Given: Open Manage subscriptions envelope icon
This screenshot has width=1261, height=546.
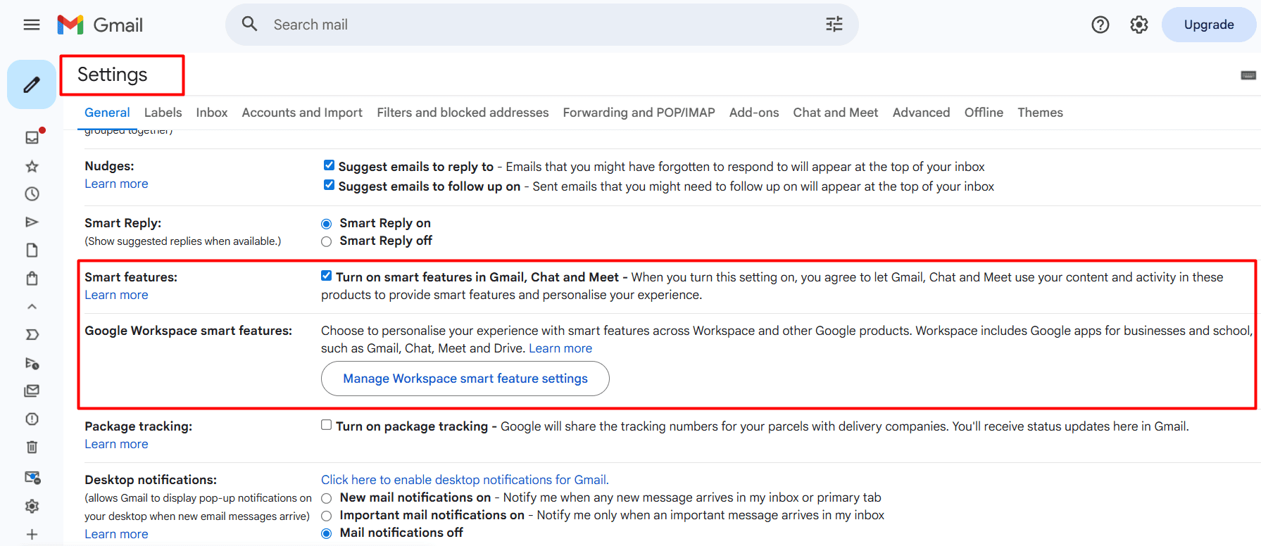Looking at the screenshot, I should (x=32, y=478).
